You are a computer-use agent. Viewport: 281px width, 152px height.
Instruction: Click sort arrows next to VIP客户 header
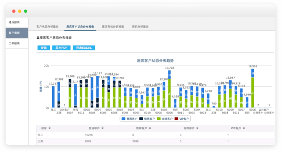(x=244, y=128)
